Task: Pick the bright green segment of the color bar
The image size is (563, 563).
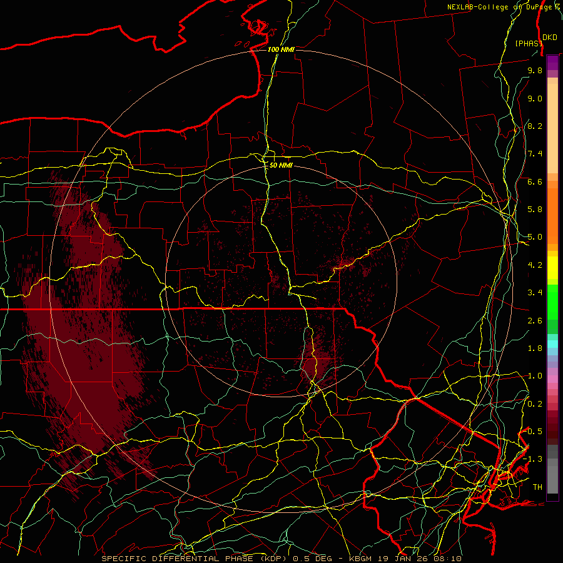Action: click(x=552, y=302)
